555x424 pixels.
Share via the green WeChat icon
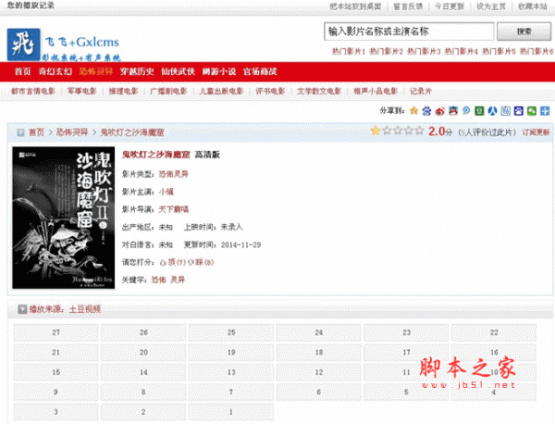pos(532,111)
